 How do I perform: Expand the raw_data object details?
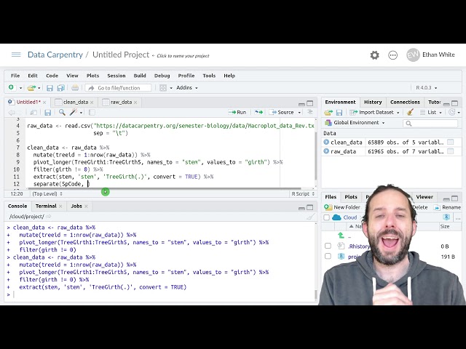pyautogui.click(x=326, y=151)
